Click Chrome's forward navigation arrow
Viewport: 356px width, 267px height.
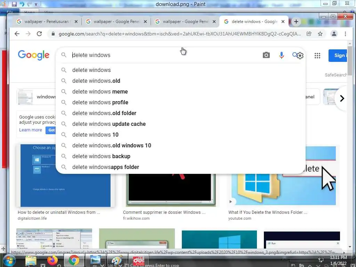(x=28, y=34)
